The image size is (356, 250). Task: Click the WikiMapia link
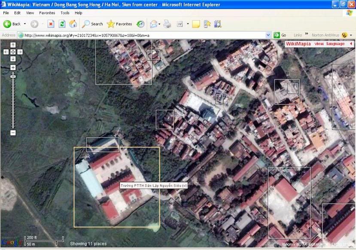pos(298,44)
